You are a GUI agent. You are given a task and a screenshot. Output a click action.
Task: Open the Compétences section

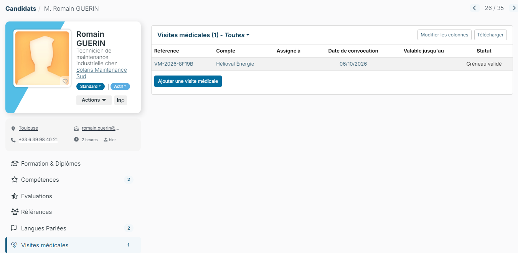click(x=73, y=180)
